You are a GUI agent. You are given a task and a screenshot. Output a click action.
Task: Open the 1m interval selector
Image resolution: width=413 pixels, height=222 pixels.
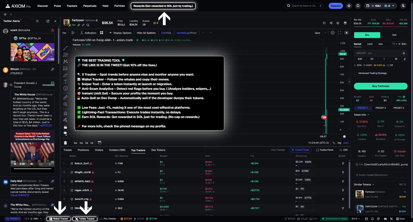pyautogui.click(x=64, y=33)
